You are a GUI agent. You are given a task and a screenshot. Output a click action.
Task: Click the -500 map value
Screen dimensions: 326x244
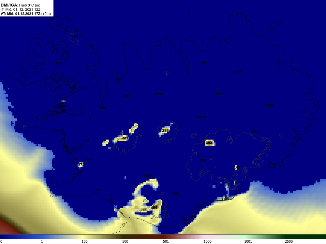point(175,193)
